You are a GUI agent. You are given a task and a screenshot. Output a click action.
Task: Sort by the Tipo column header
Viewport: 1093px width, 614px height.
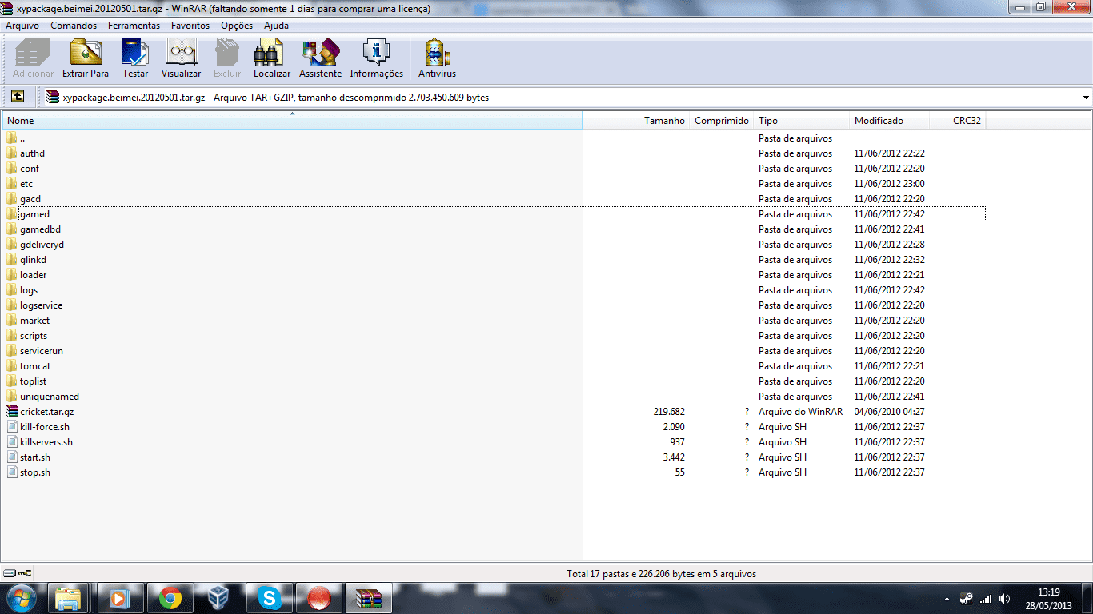pos(802,121)
